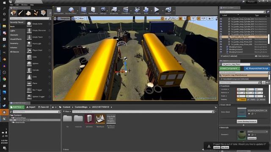Collapse the Materials section

click(x=220, y=128)
